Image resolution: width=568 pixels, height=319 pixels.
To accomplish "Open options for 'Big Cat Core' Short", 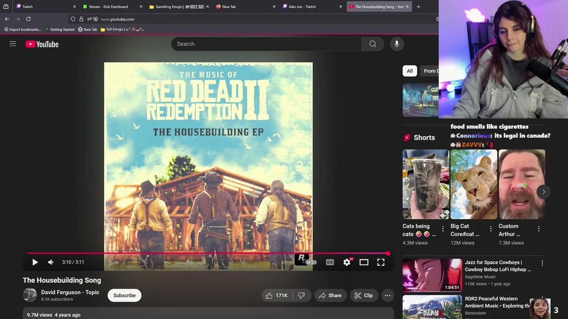I will 491,229.
